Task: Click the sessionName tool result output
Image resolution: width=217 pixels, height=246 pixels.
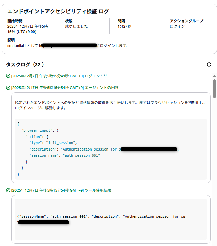Action: click(x=102, y=216)
